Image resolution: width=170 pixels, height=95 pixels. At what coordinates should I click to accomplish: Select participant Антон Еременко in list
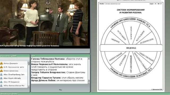point(14,63)
